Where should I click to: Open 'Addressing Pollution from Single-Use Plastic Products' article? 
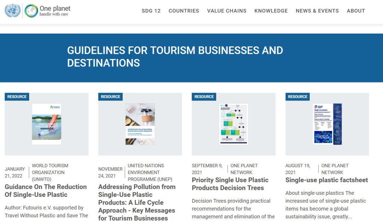pyautogui.click(x=137, y=202)
